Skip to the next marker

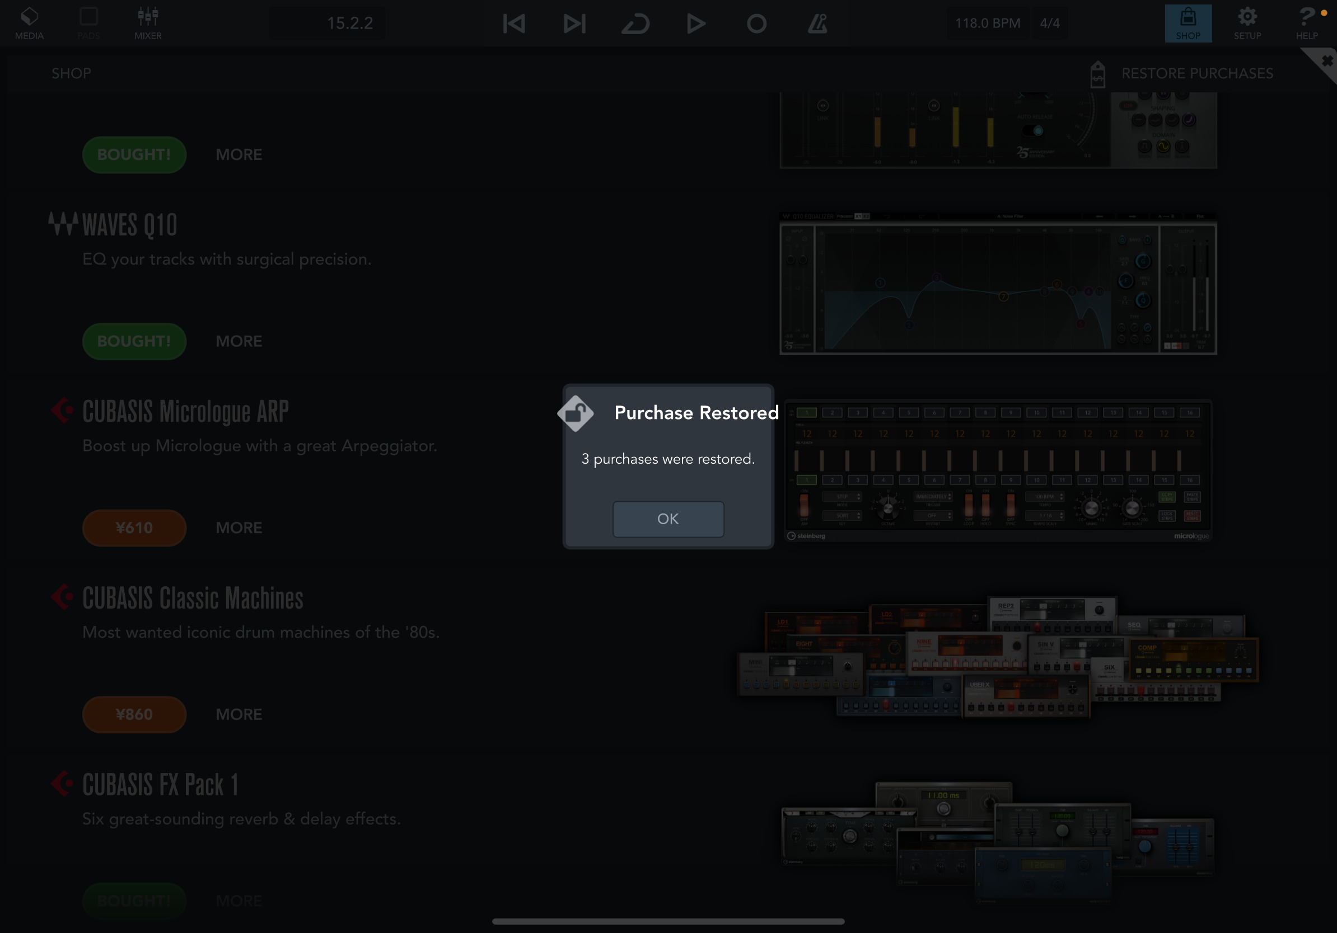coord(574,23)
